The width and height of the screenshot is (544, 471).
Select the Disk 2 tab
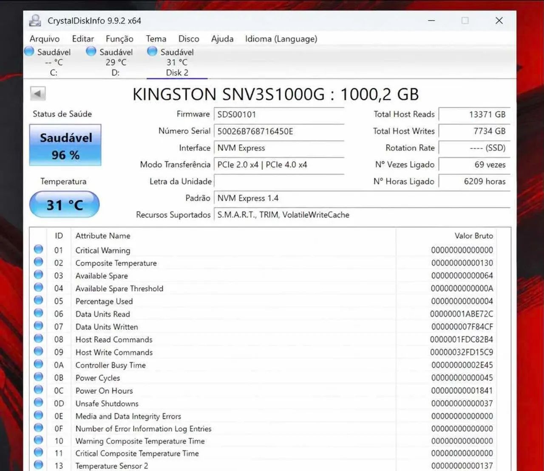[x=176, y=62]
